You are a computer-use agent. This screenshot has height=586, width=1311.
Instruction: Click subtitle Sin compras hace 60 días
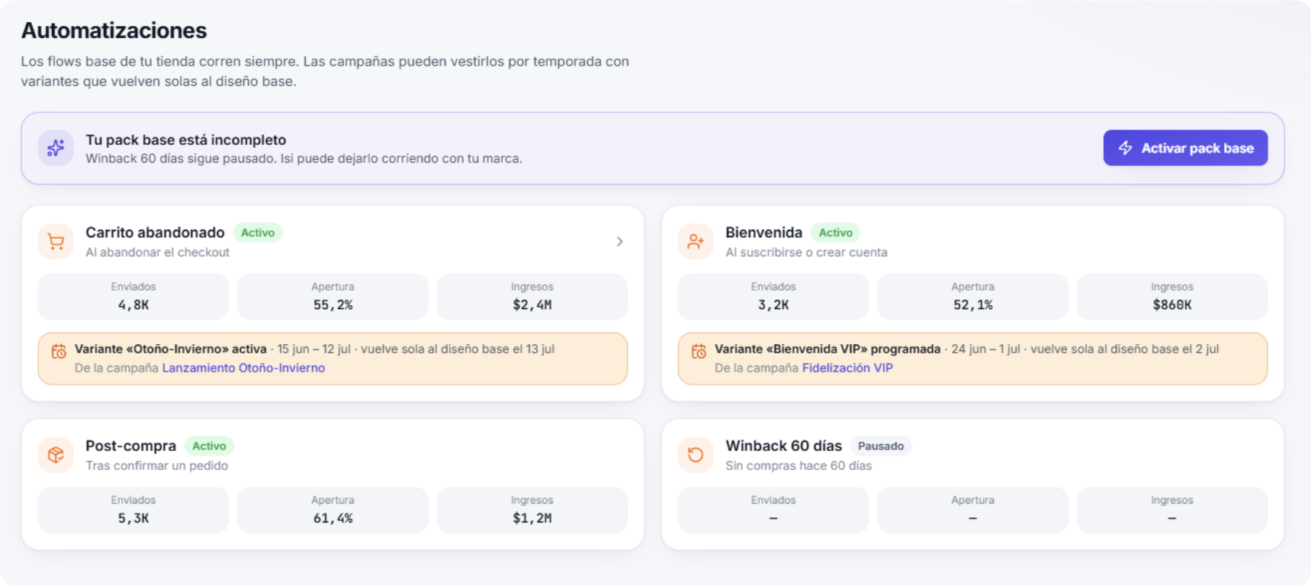pos(798,465)
